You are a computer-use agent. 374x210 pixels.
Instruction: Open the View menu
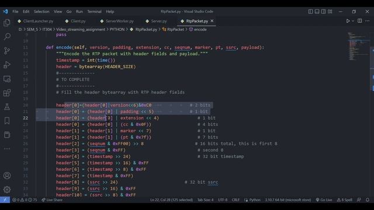(58, 12)
